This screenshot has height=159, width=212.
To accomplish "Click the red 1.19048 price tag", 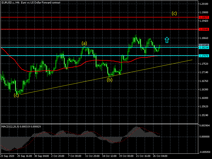I will click(205, 29).
